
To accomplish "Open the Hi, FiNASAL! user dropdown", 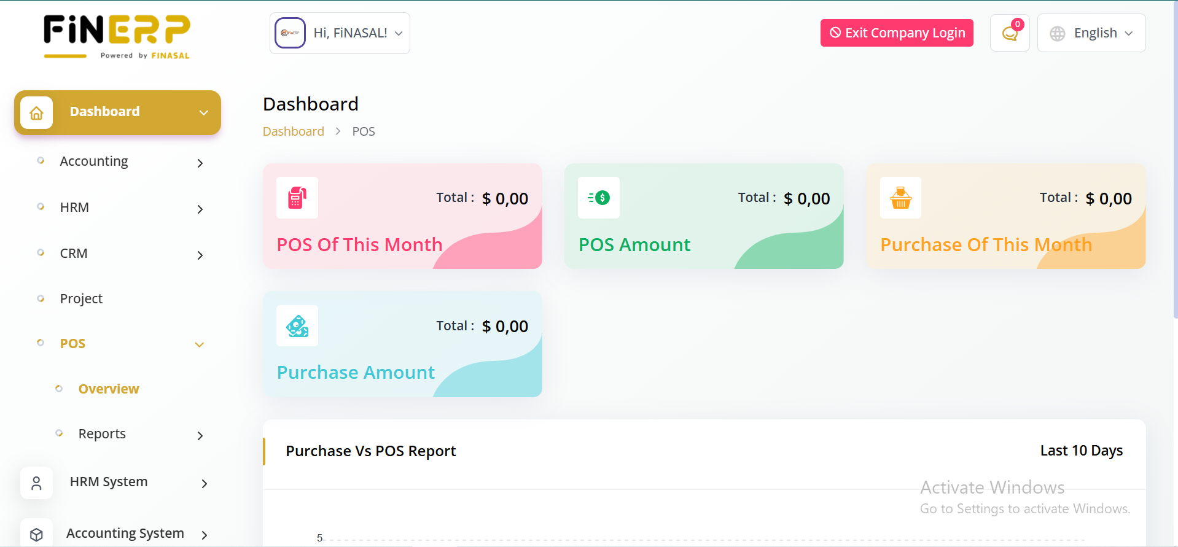I will coord(340,33).
